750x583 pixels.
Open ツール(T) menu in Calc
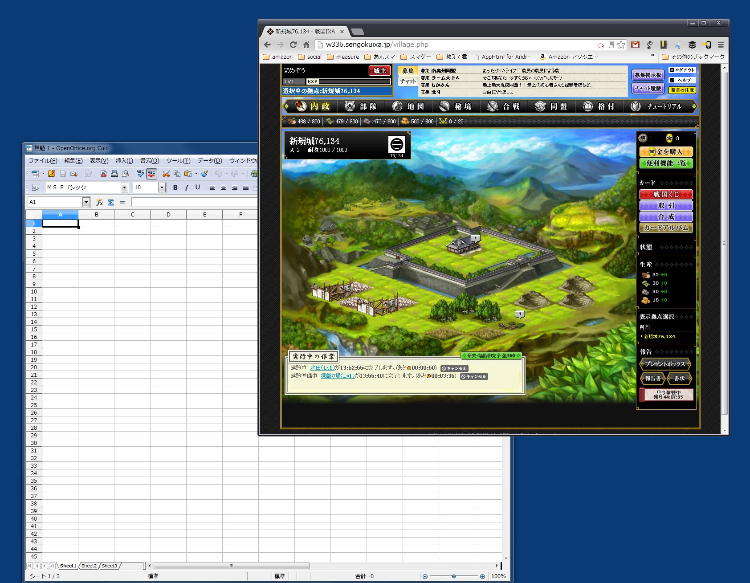(x=178, y=160)
